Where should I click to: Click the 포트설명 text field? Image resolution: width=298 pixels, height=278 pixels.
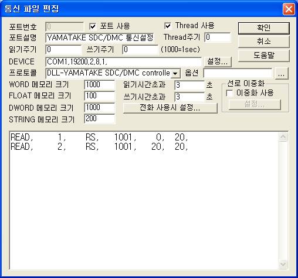[x=100, y=37]
